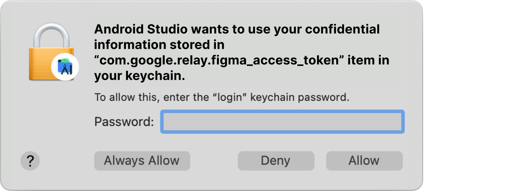Click the silver shackle of the padlock
This screenshot has width=529, height=191.
click(x=52, y=35)
